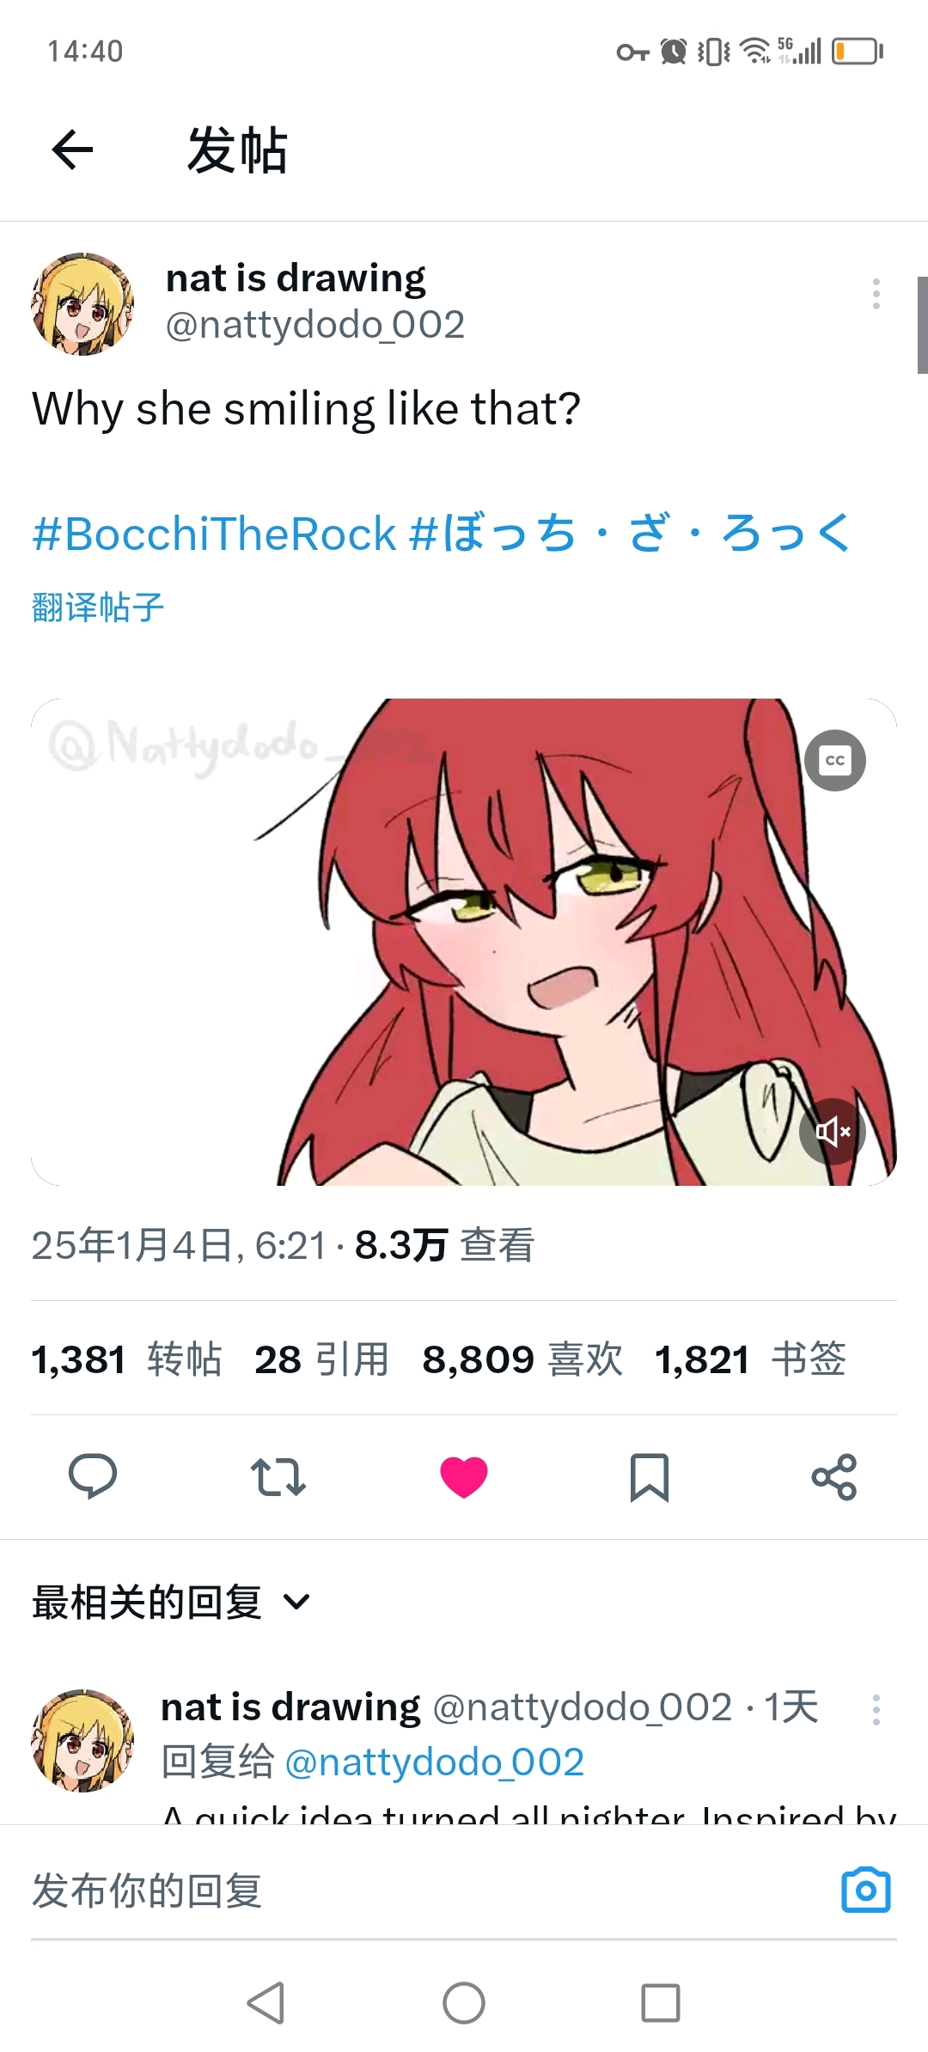Unlike the post via pink heart
Image resolution: width=928 pixels, height=2052 pixels.
464,1477
